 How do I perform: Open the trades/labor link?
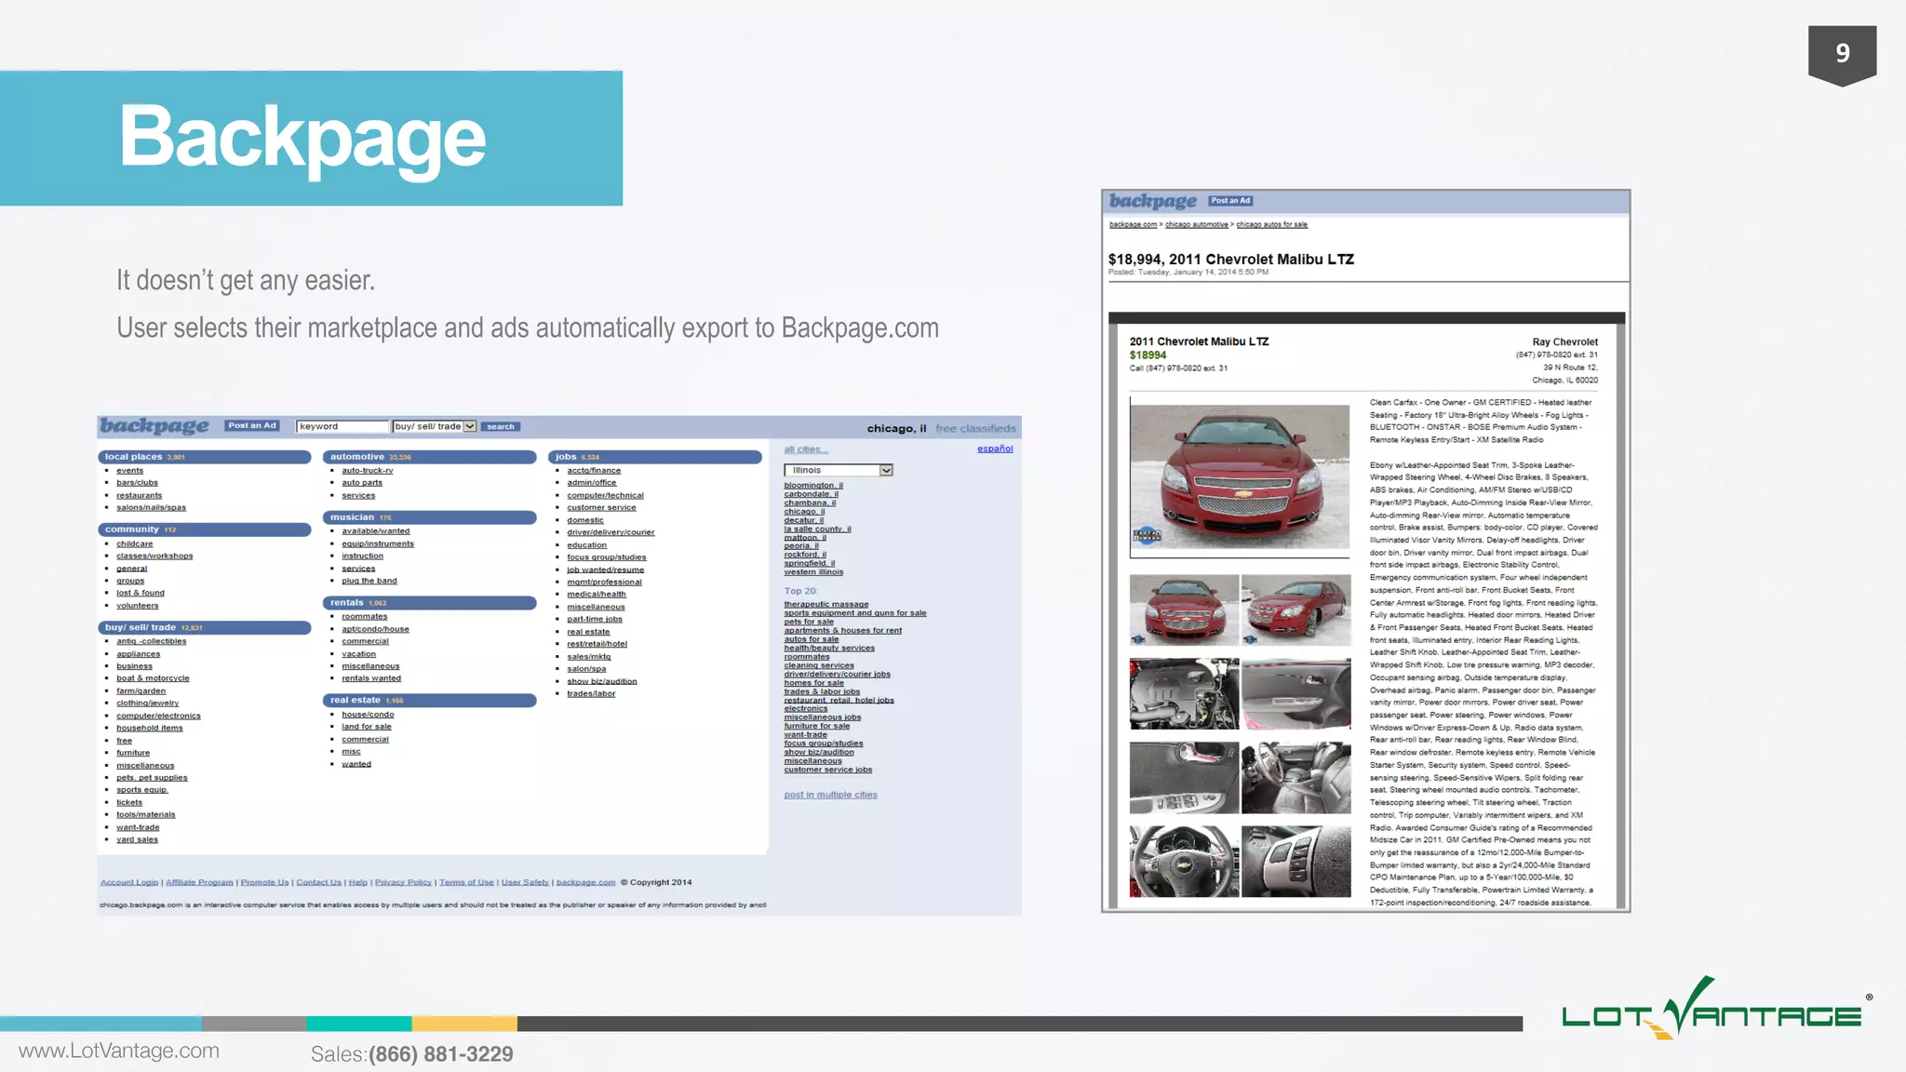[591, 693]
